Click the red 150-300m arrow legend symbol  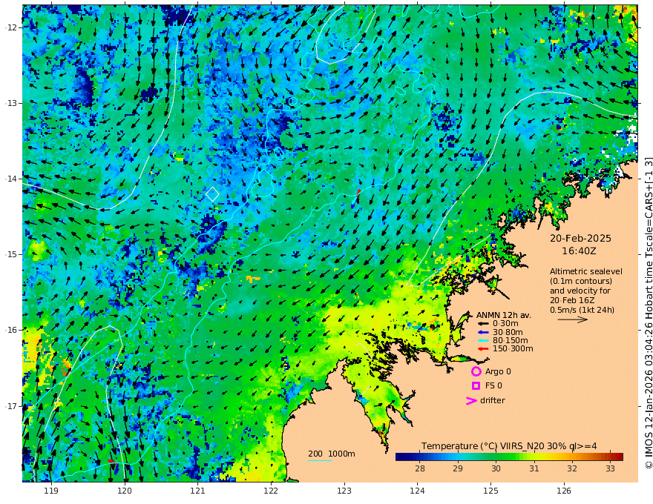(483, 349)
